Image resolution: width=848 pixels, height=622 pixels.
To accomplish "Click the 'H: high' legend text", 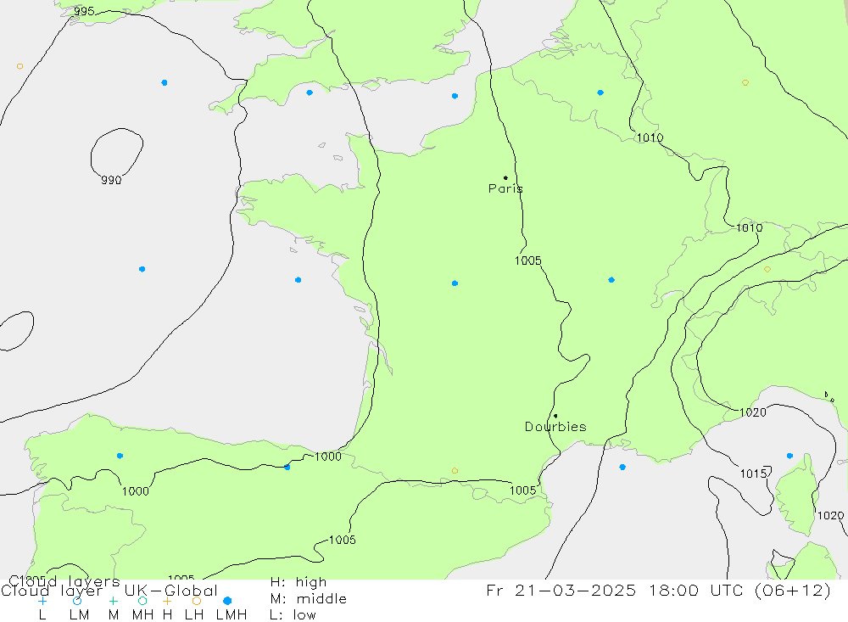I will pyautogui.click(x=298, y=582).
